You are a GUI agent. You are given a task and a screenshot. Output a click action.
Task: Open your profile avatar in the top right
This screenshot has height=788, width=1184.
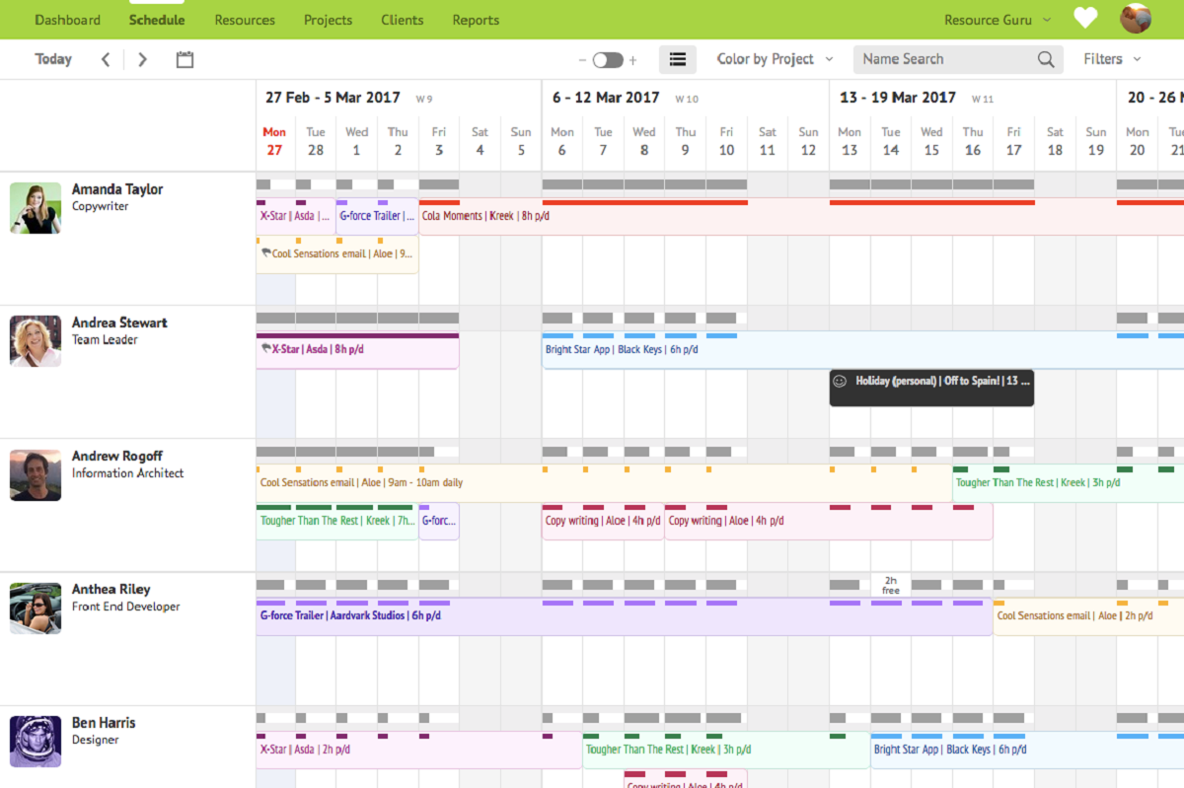(x=1136, y=18)
